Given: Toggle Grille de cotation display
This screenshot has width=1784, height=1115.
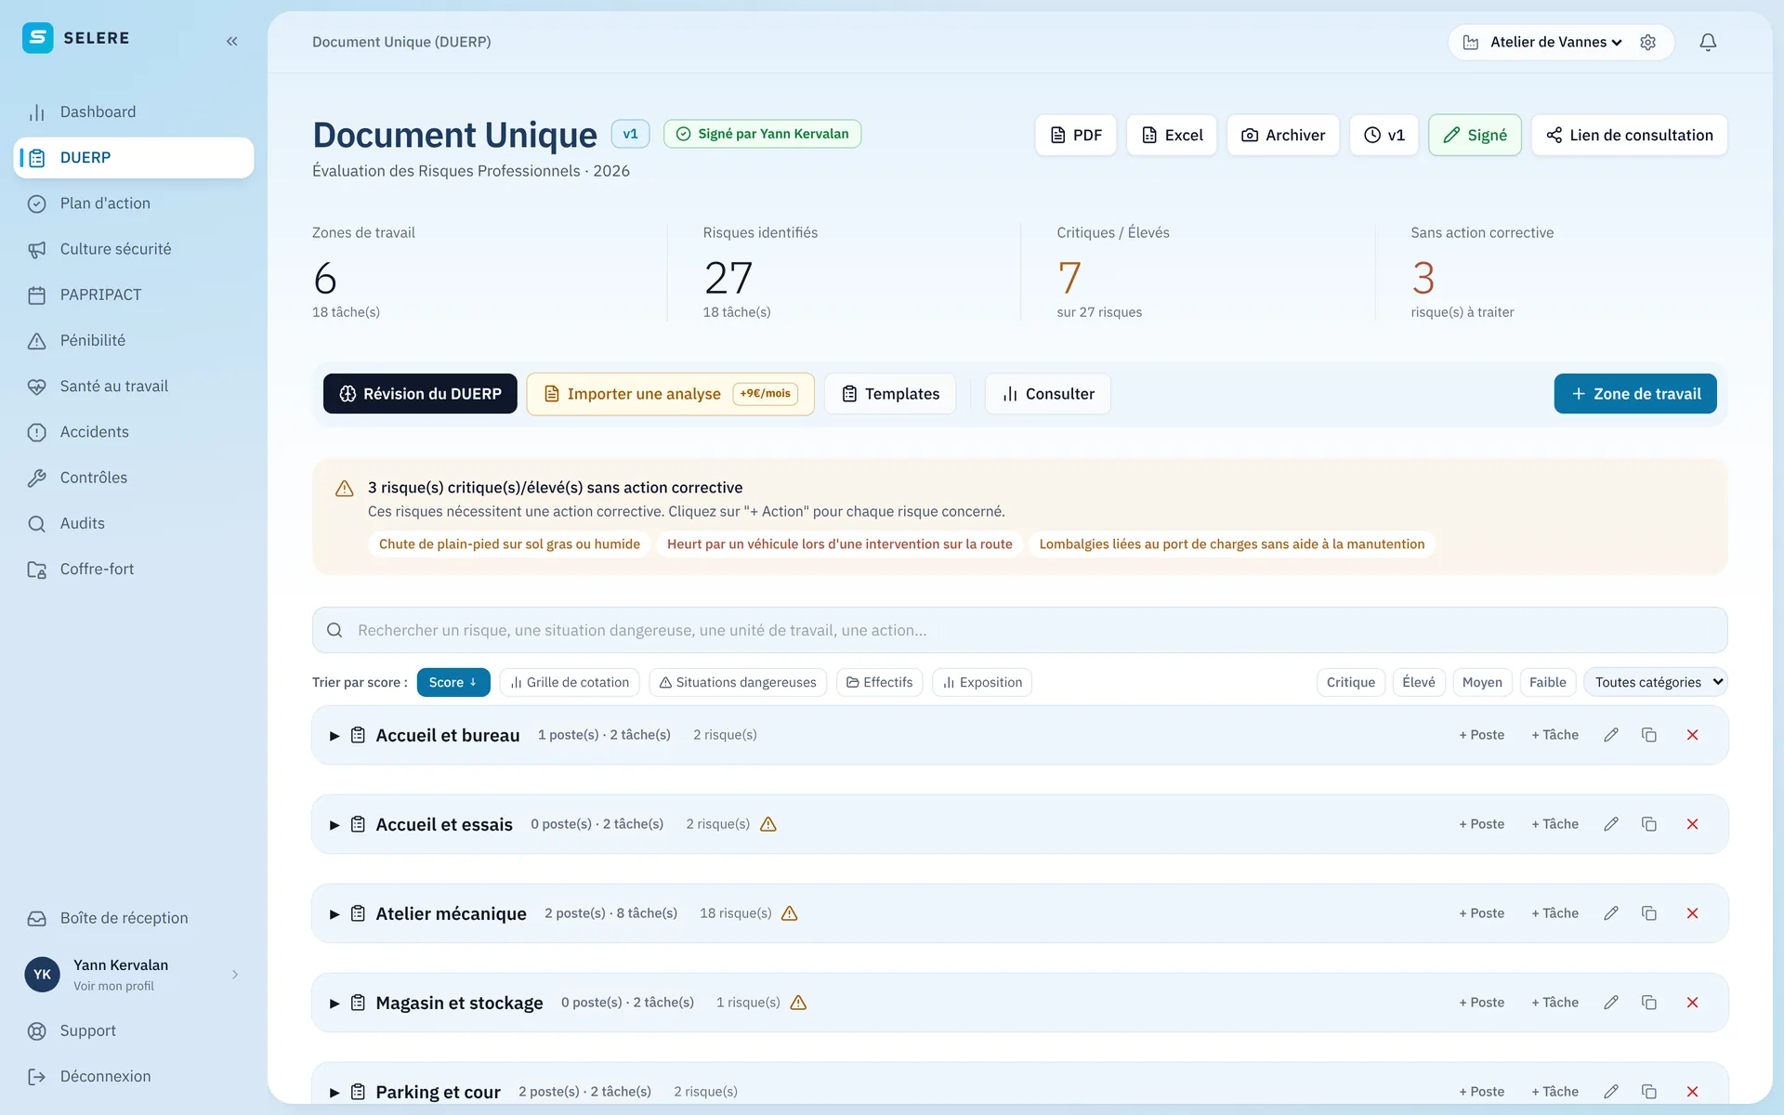Looking at the screenshot, I should [x=570, y=682].
